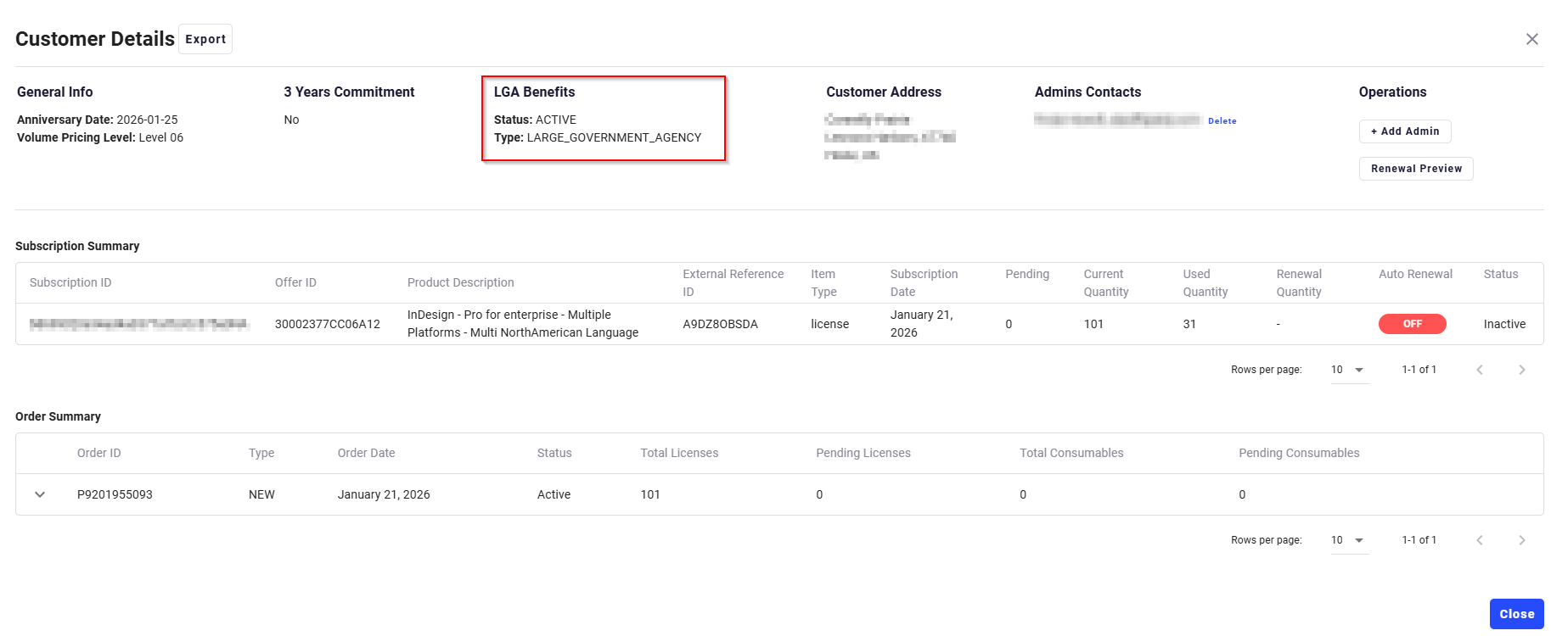
Task: Expand order P9201955093 row details
Action: [40, 494]
